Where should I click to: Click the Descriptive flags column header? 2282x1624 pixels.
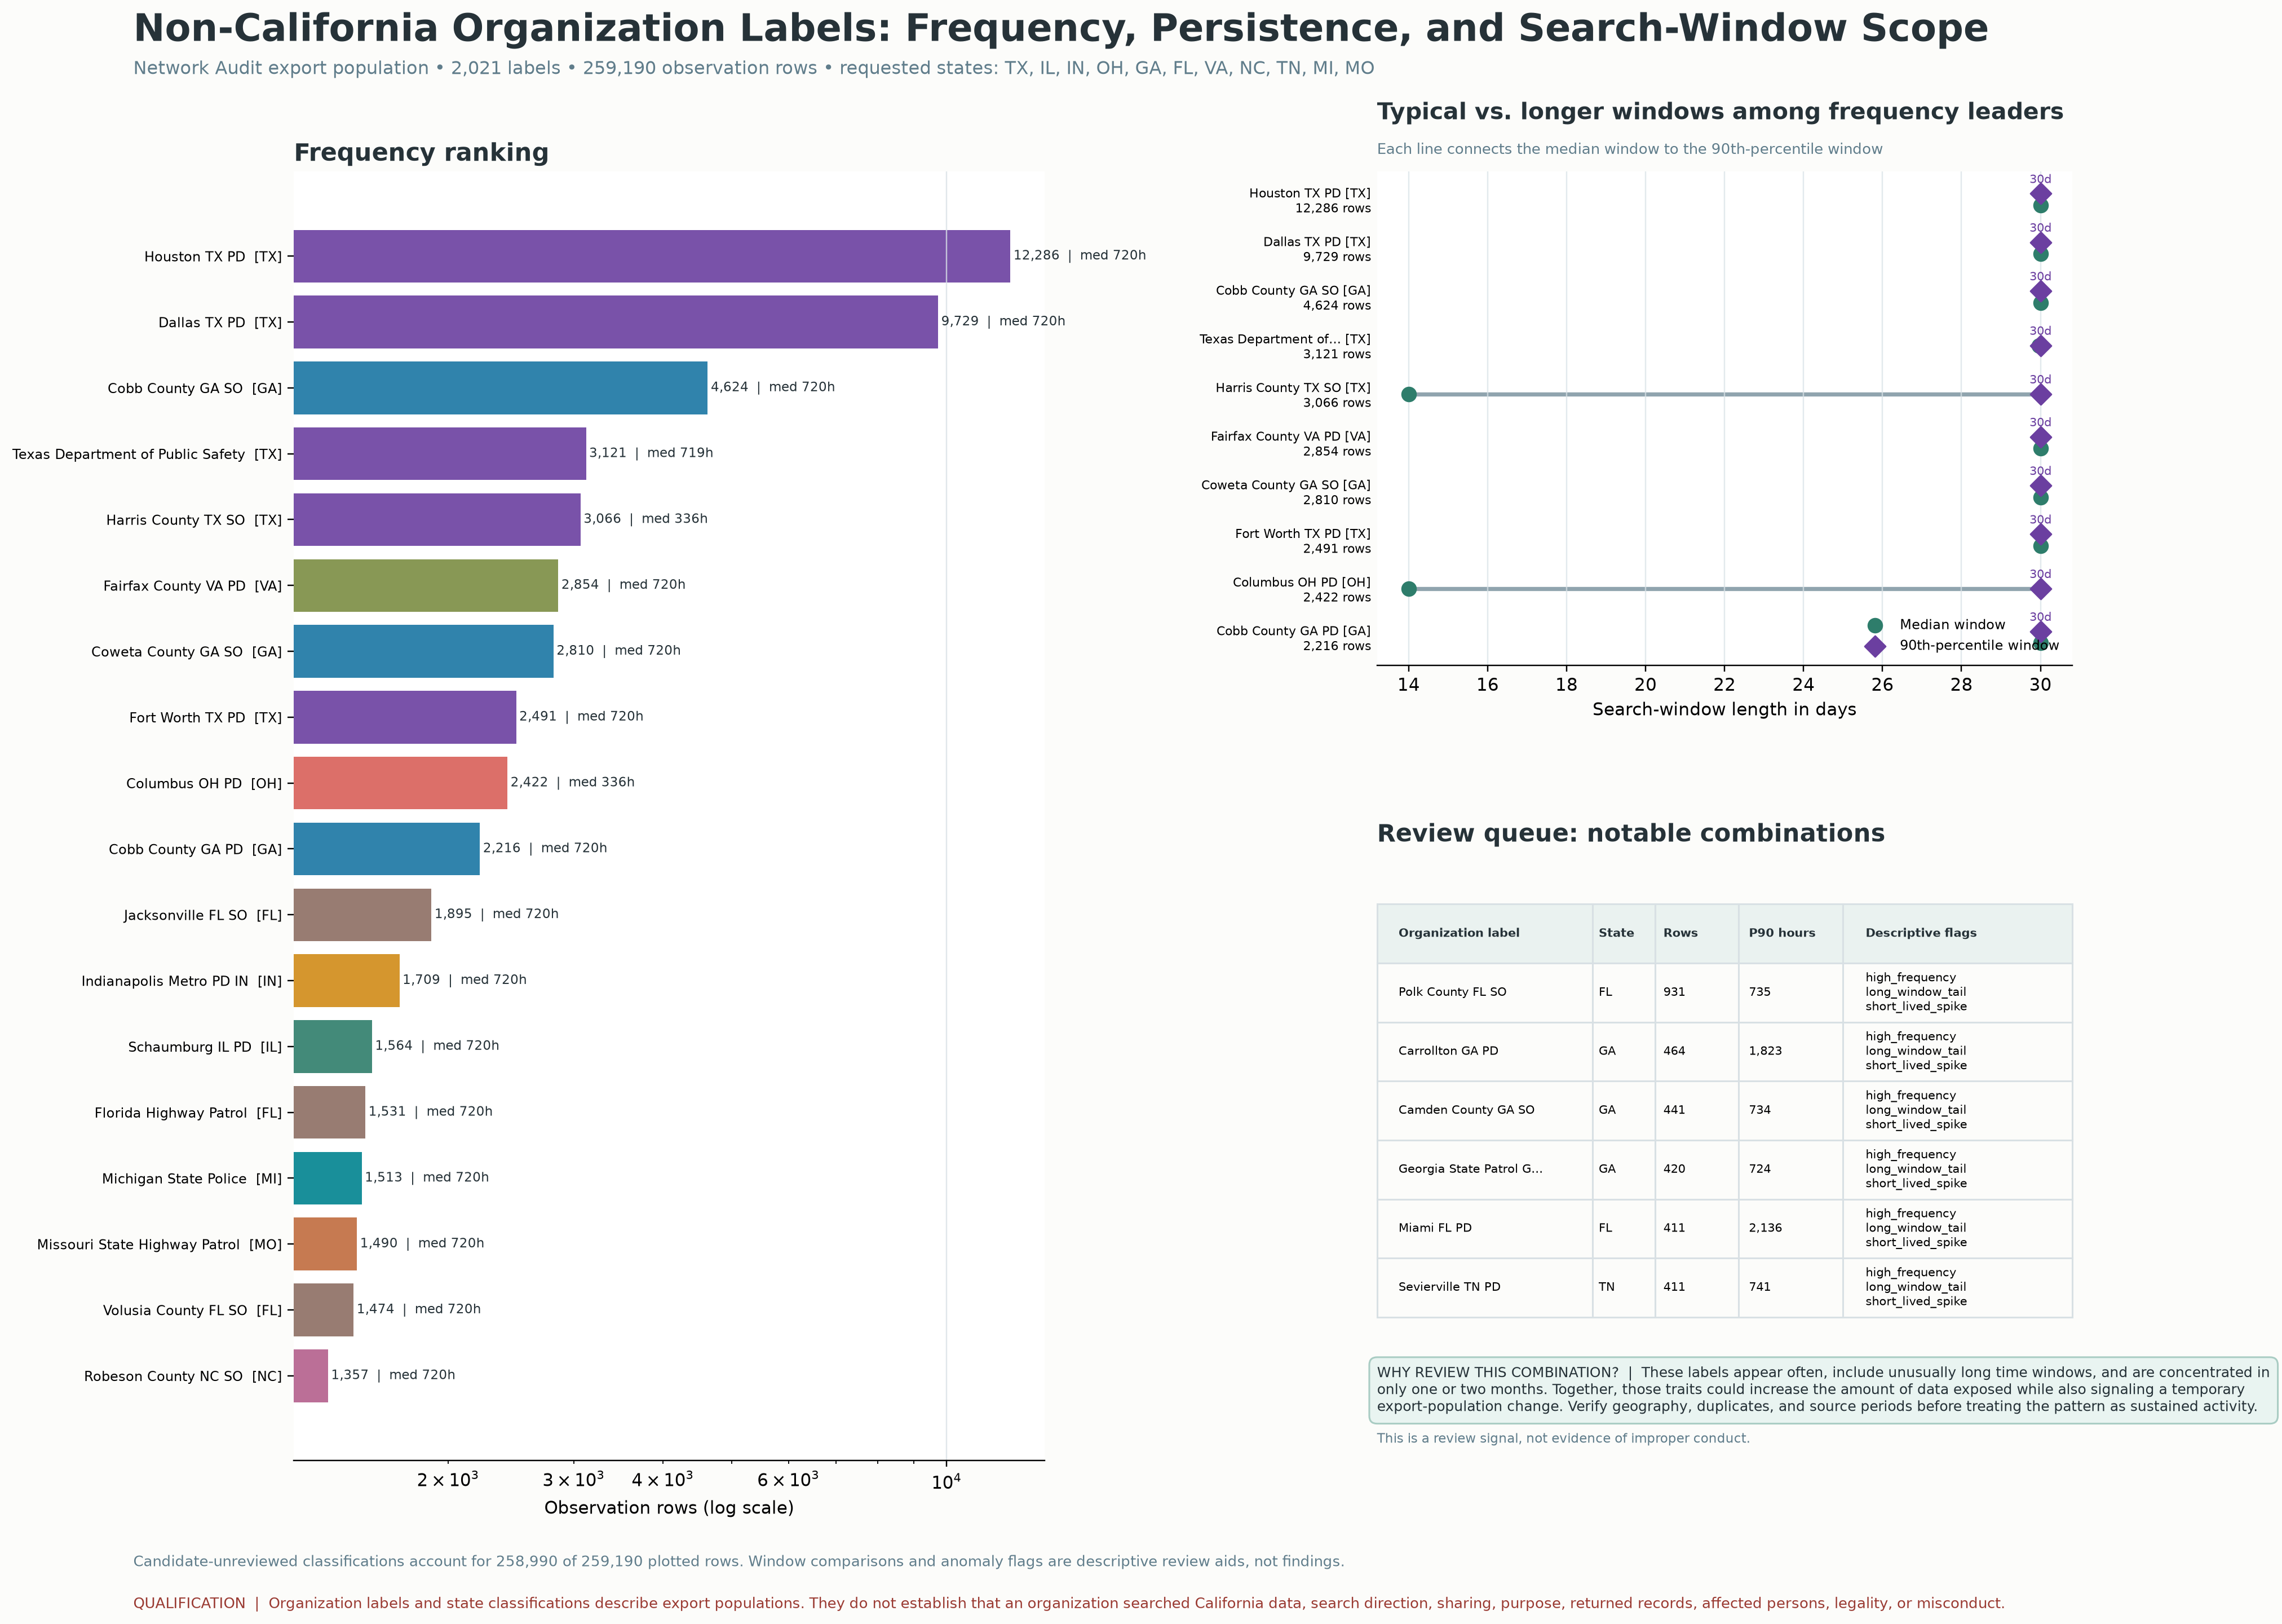click(x=1921, y=933)
